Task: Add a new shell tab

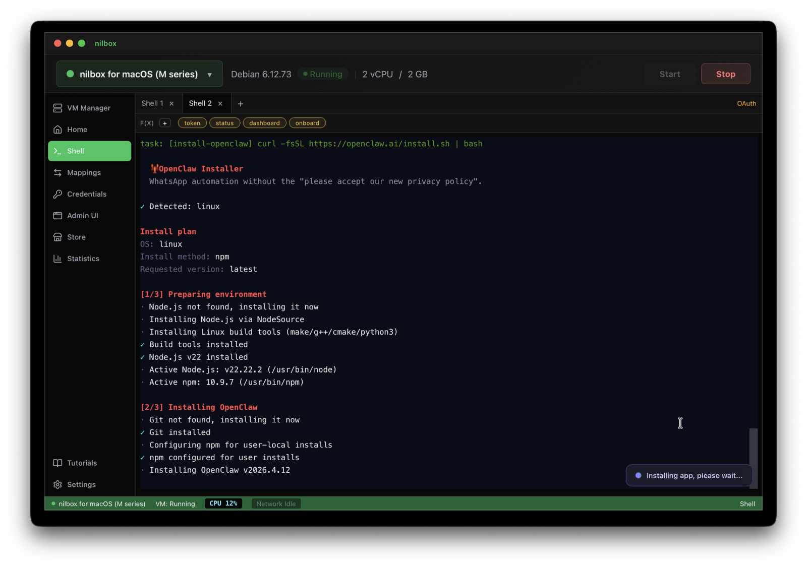Action: [x=241, y=104]
